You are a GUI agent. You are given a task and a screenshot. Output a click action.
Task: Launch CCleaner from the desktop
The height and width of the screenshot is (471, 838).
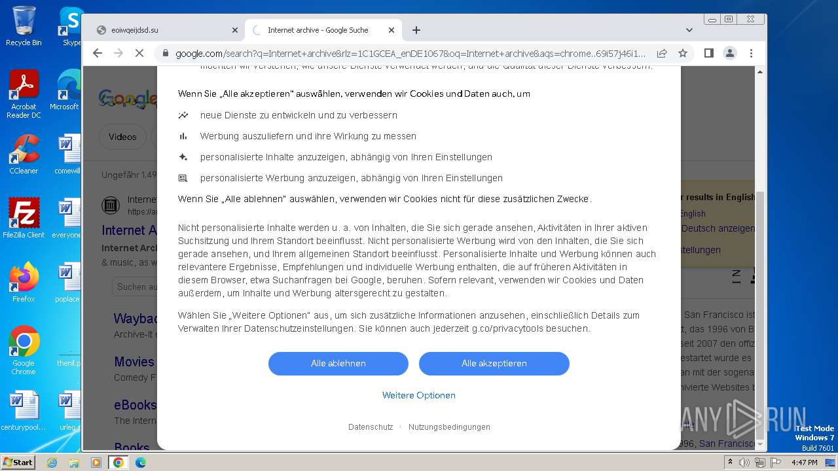pyautogui.click(x=24, y=154)
